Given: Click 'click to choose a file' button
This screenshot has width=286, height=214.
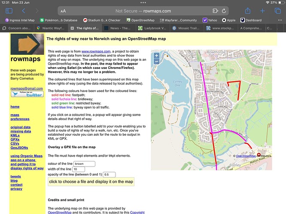Looking at the screenshot, I should click(91, 181).
